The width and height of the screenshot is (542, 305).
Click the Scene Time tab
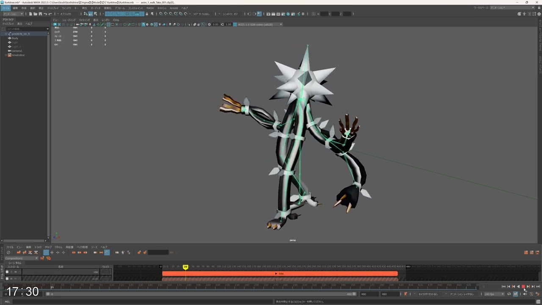point(15,263)
